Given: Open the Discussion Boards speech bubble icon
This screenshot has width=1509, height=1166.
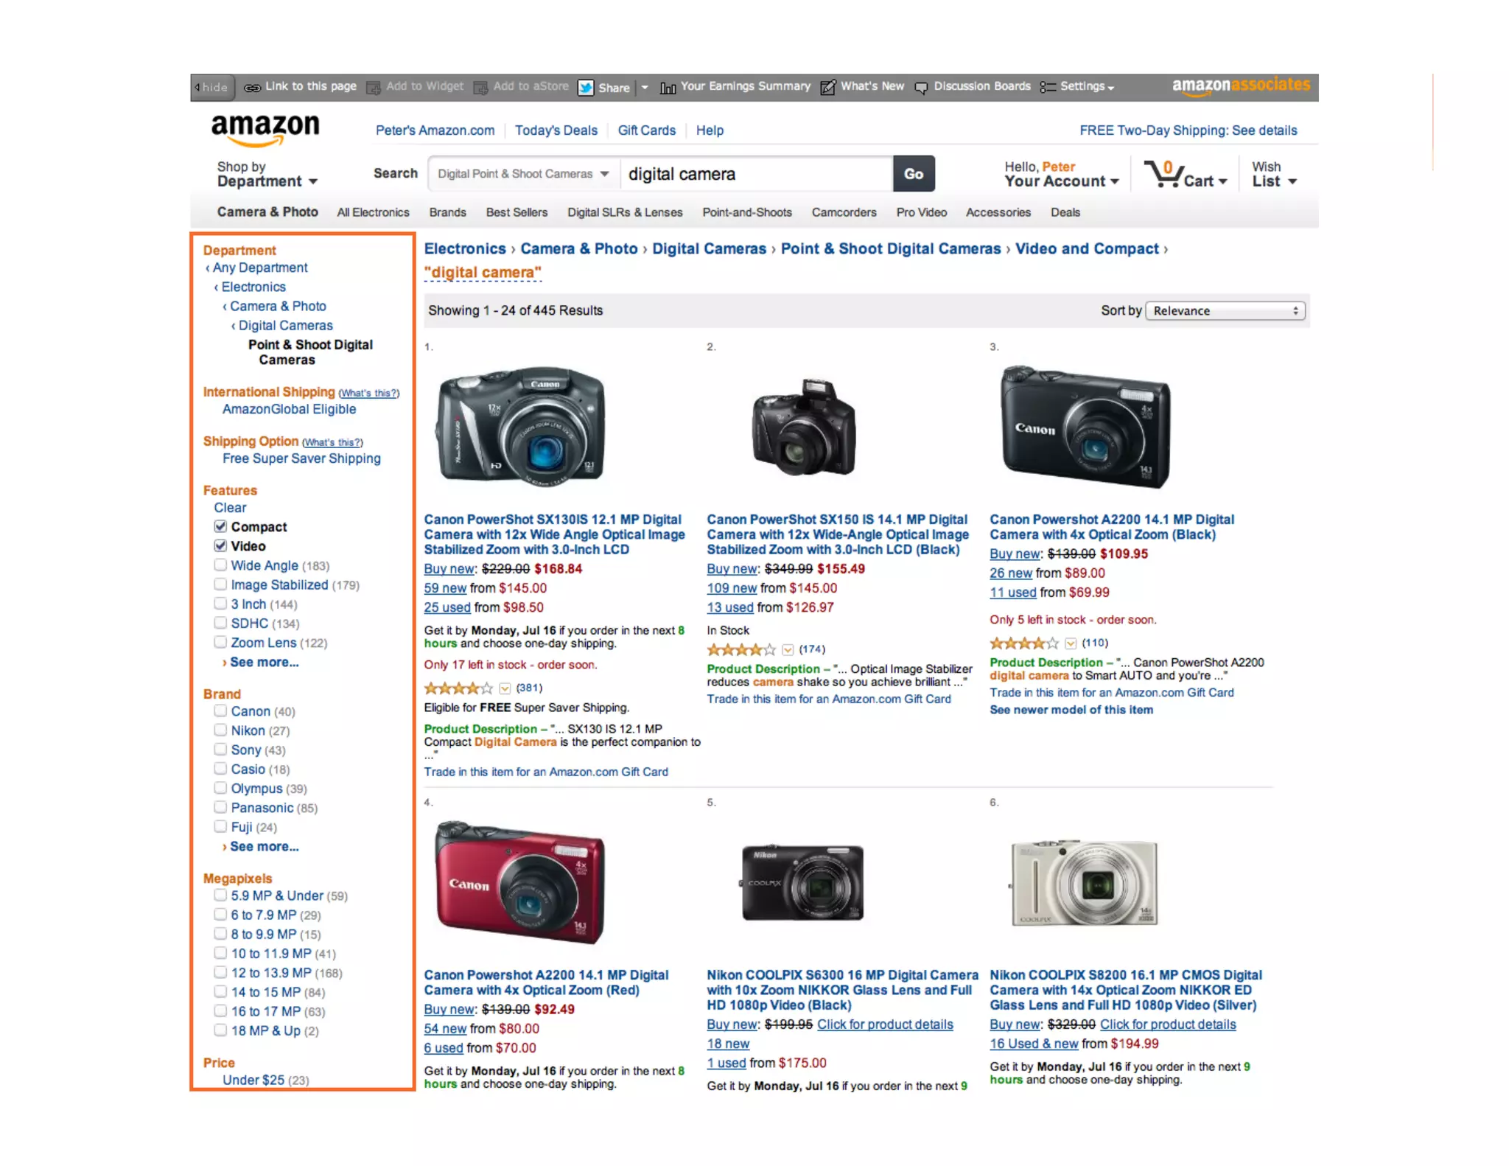Looking at the screenshot, I should tap(921, 88).
